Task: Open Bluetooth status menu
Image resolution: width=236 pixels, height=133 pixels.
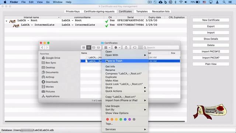Action: [x=176, y=2]
